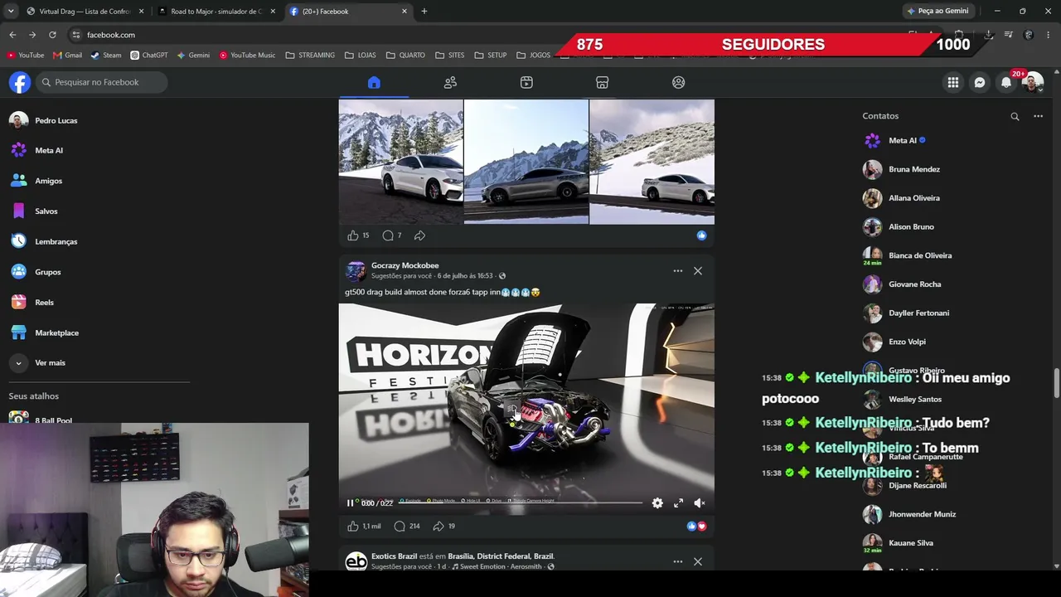
Task: Search contacts with the magnifier icon
Action: click(x=1015, y=116)
